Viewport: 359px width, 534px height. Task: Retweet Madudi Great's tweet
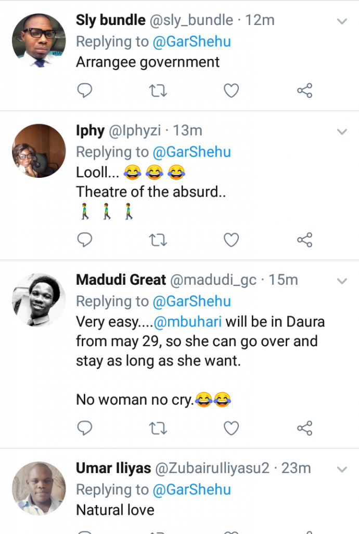(x=158, y=428)
